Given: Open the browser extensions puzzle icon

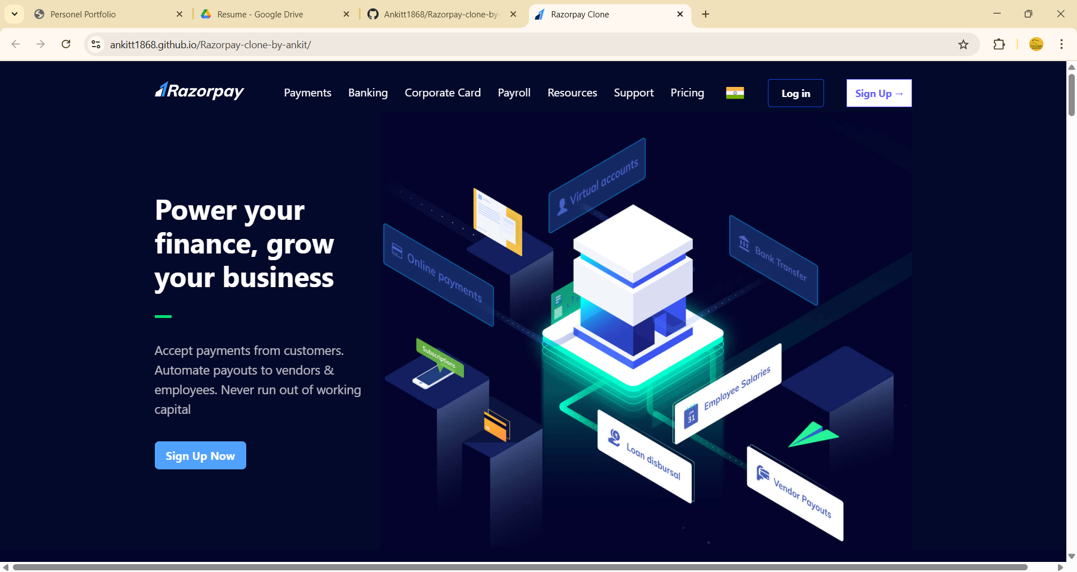Looking at the screenshot, I should (1000, 44).
